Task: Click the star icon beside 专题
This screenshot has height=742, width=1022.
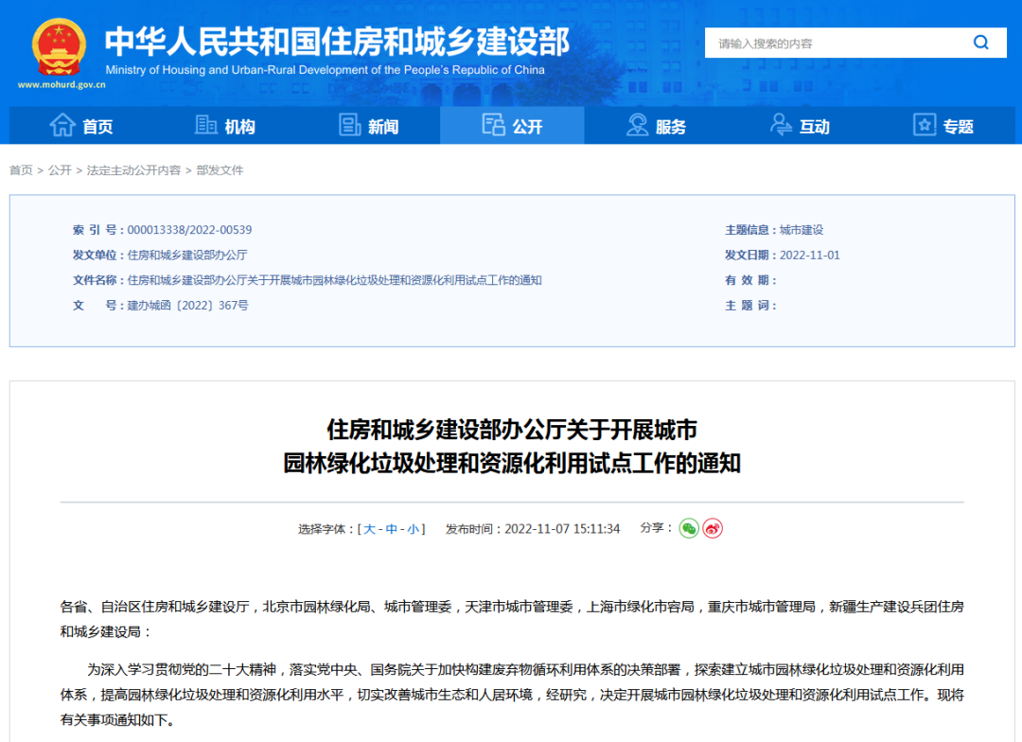Action: pos(924,125)
